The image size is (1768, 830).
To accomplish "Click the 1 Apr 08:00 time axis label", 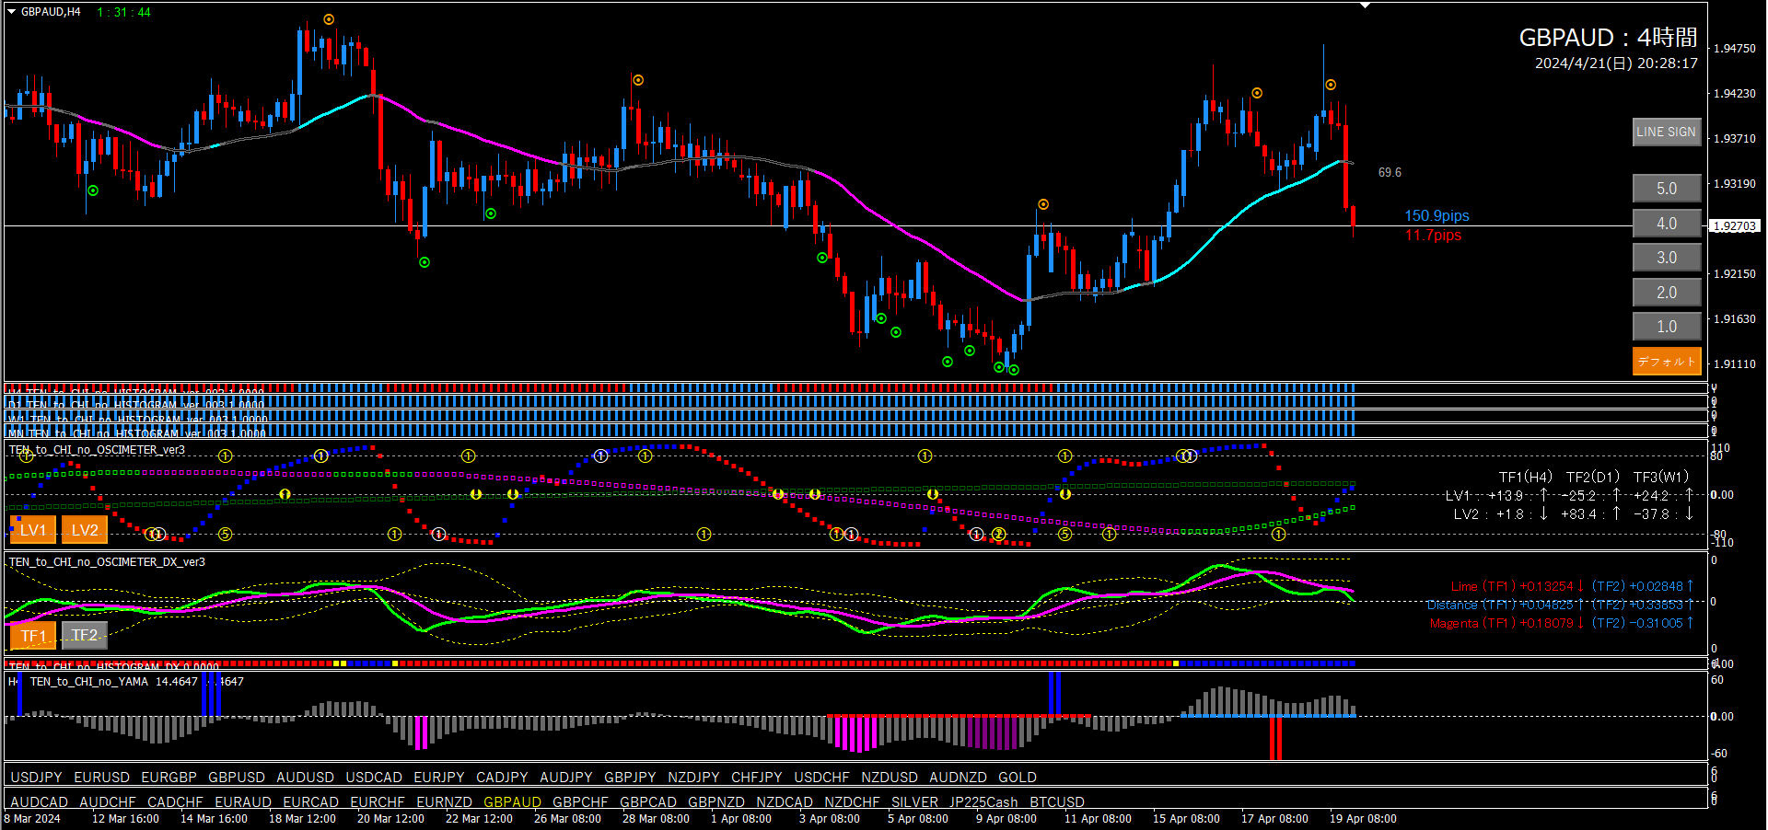I will pyautogui.click(x=741, y=819).
